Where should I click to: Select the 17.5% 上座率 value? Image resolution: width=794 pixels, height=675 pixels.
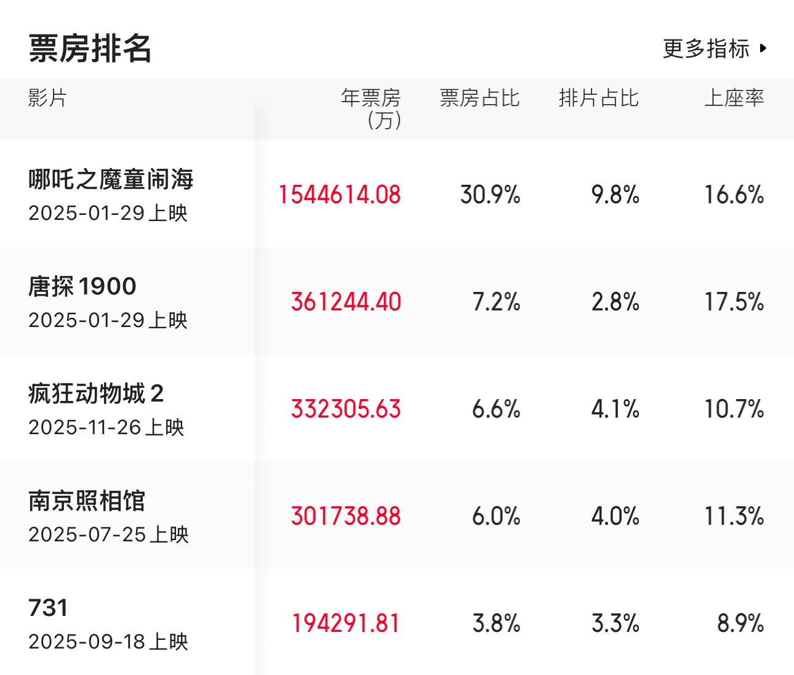(x=734, y=302)
